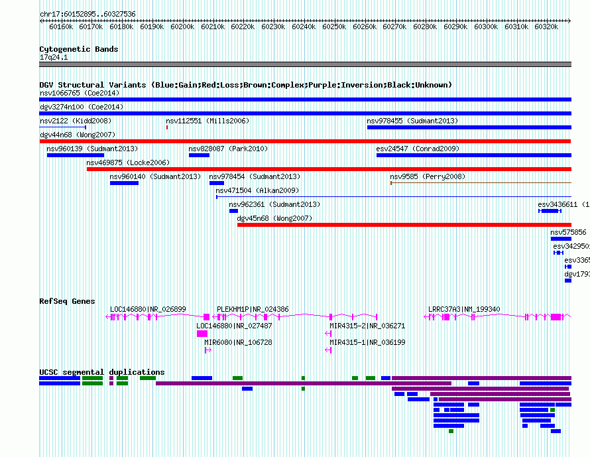This screenshot has height=457, width=590.
Task: Click the nsv978455 (Sudmant2013) blue bar
Action: tap(469, 127)
